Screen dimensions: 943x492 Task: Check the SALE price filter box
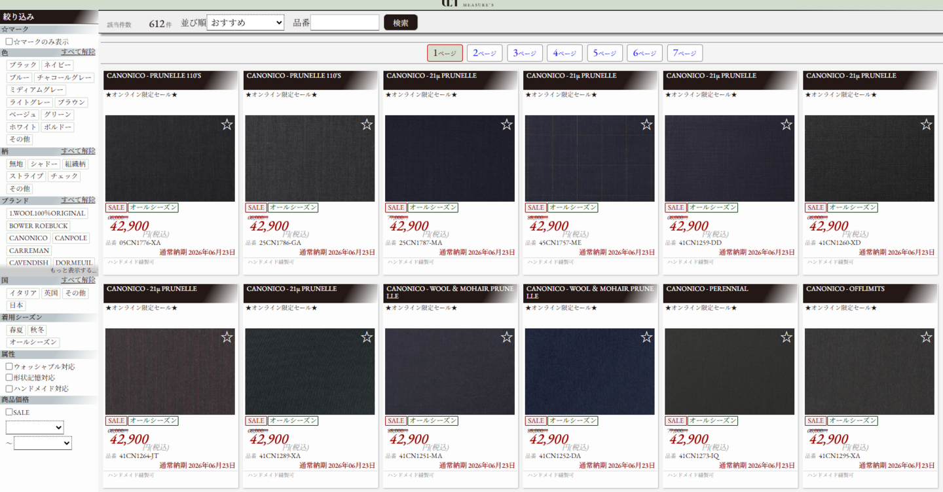pos(9,412)
